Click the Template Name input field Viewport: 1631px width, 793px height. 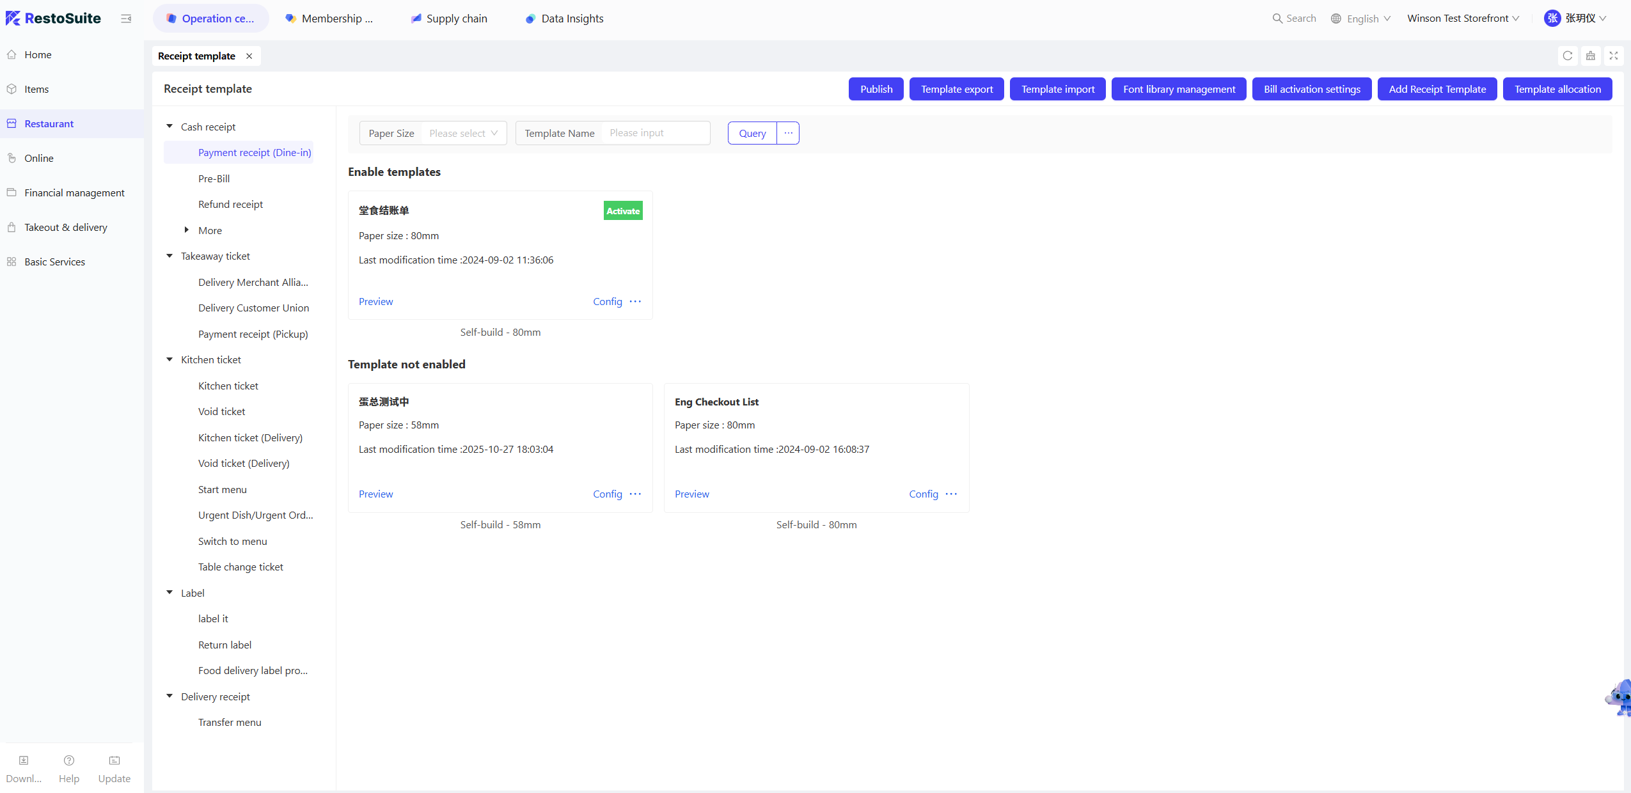654,133
